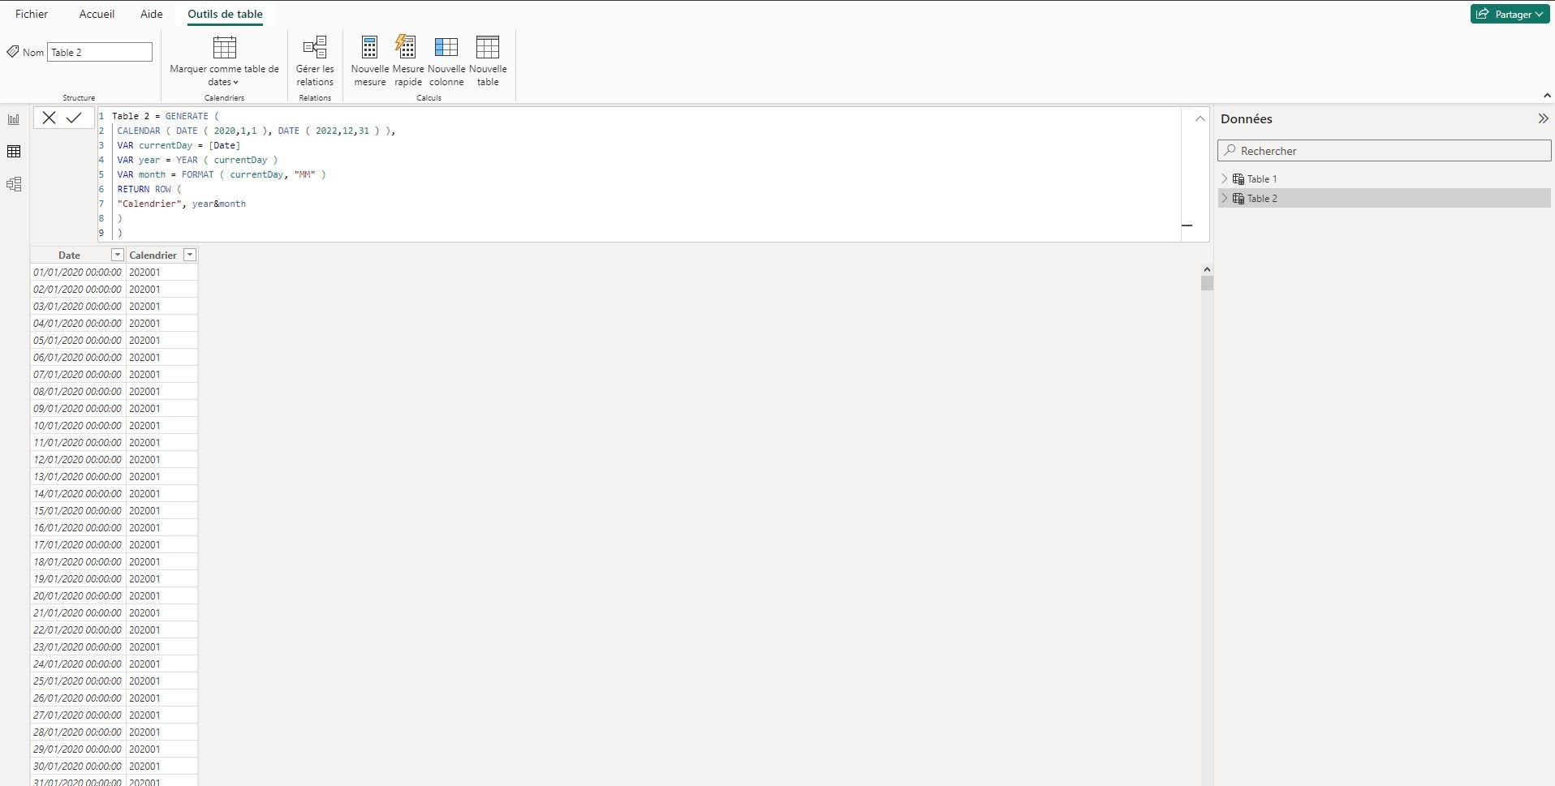The image size is (1555, 786).
Task: Collapse the formula bar with the up chevron
Action: point(1200,118)
